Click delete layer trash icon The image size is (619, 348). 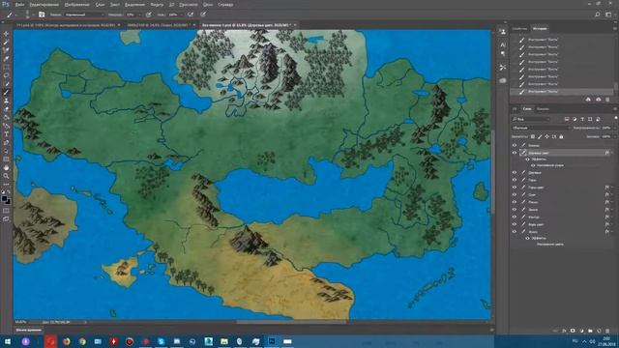(607, 331)
